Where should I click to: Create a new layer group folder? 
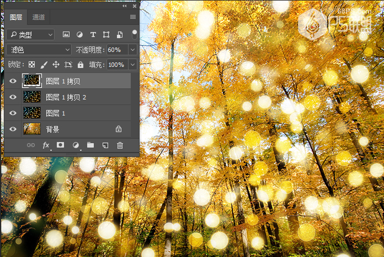tap(90, 145)
